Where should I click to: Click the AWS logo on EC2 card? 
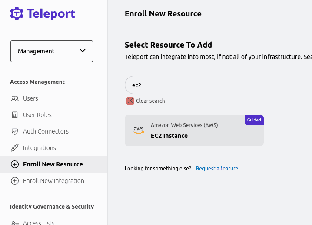point(139,130)
